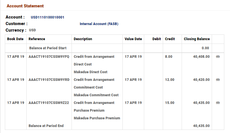Image resolution: width=230 pixels, height=133 pixels.
Task: Click Makedue Purchase Premium description
Action: click(97, 118)
